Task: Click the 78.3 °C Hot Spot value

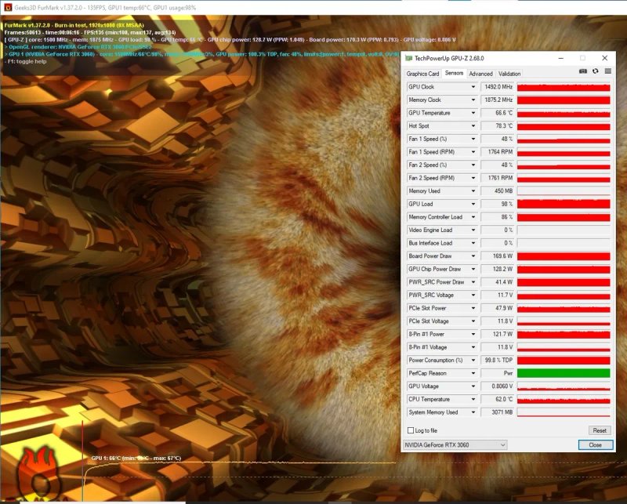Action: coord(498,126)
